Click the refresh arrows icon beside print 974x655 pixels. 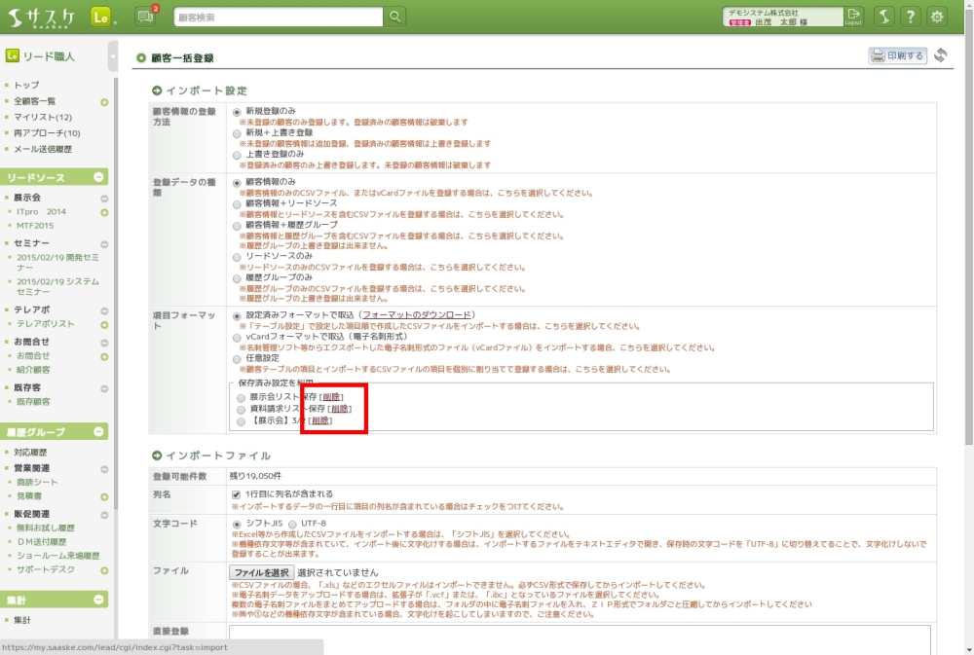(941, 55)
